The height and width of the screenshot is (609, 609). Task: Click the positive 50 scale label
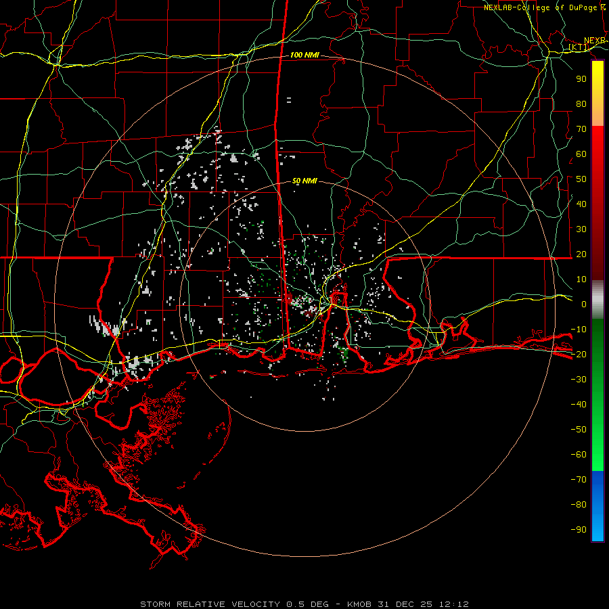click(581, 179)
